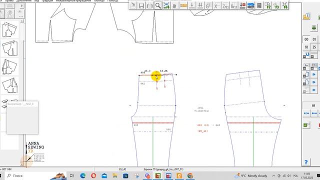Toggle the magnet snap option
The height and width of the screenshot is (180, 320).
pos(306,55)
